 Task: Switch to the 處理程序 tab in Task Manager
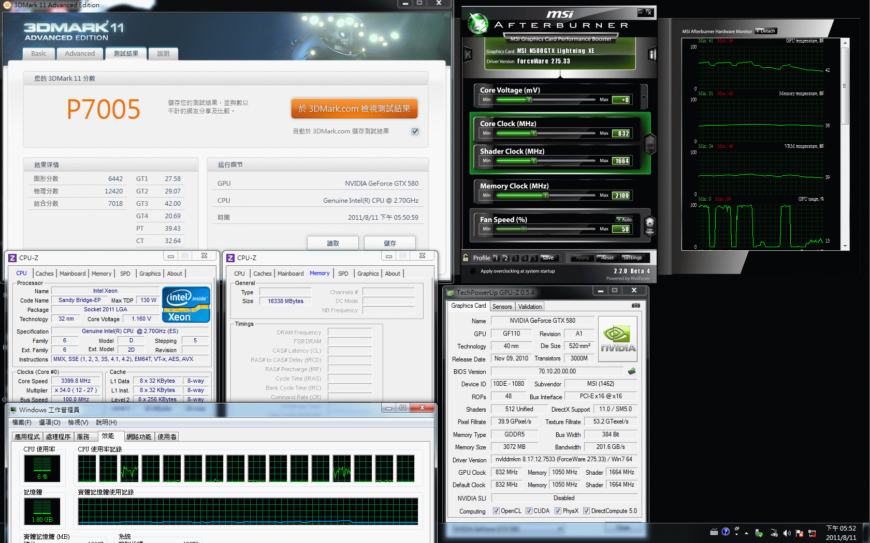[59, 437]
